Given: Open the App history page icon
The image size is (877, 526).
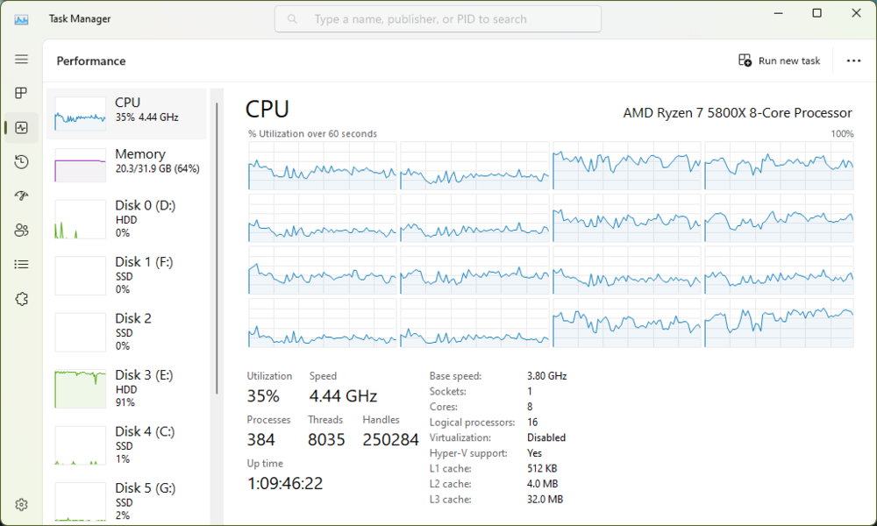Looking at the screenshot, I should [21, 161].
